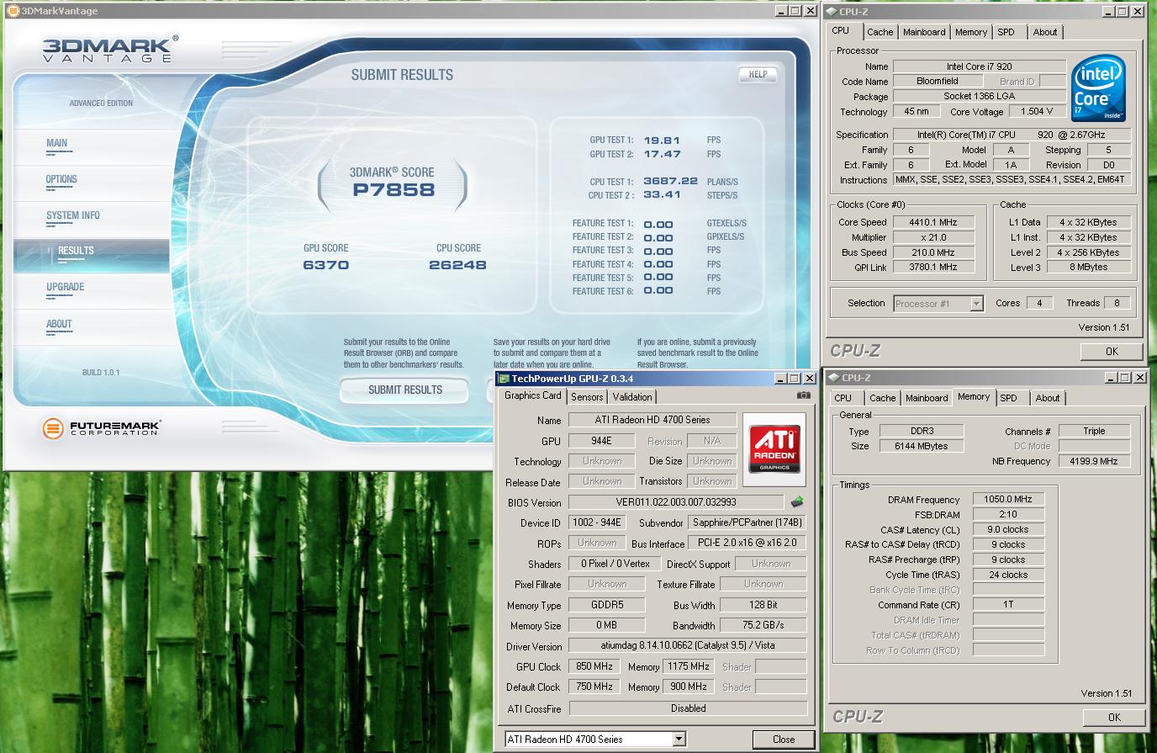1157x753 pixels.
Task: Click the HELP button in 3DMark
Action: coord(758,74)
